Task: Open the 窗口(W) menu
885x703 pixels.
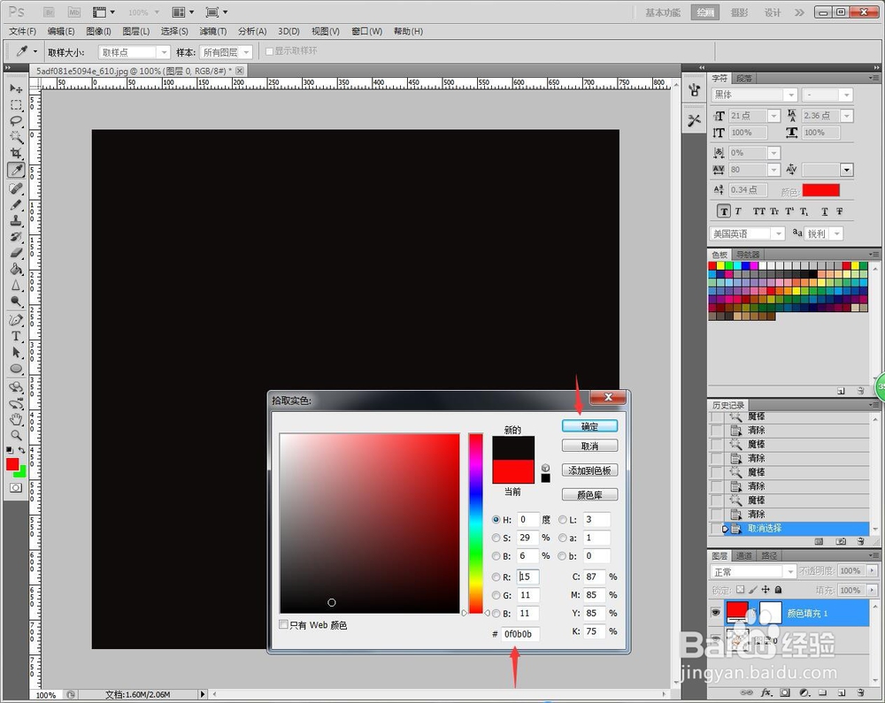Action: 367,32
